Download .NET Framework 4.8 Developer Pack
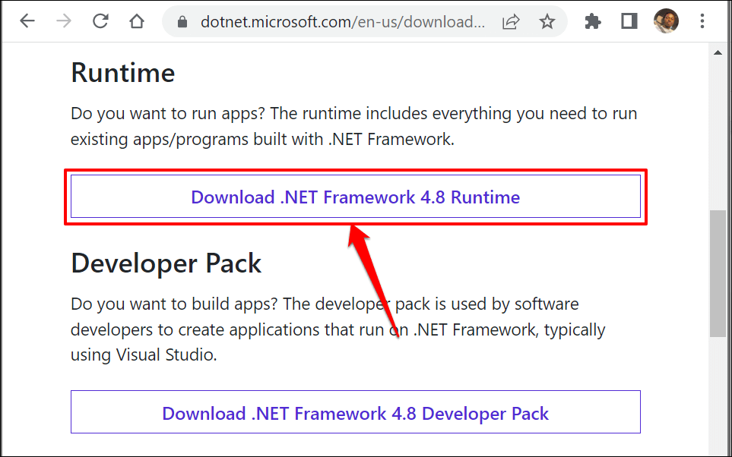The height and width of the screenshot is (457, 732). 356,413
